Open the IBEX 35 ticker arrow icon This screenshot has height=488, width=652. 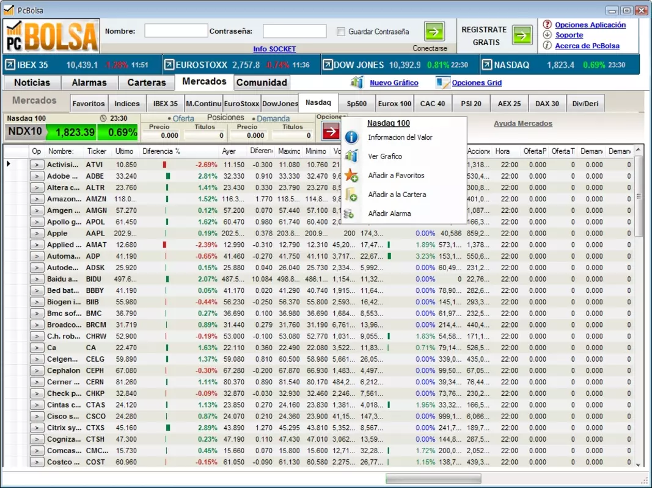coord(10,65)
